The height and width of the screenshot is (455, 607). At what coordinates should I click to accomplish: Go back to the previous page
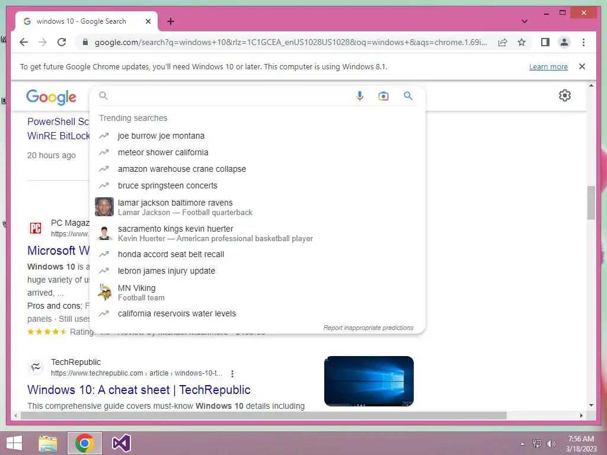(x=24, y=42)
